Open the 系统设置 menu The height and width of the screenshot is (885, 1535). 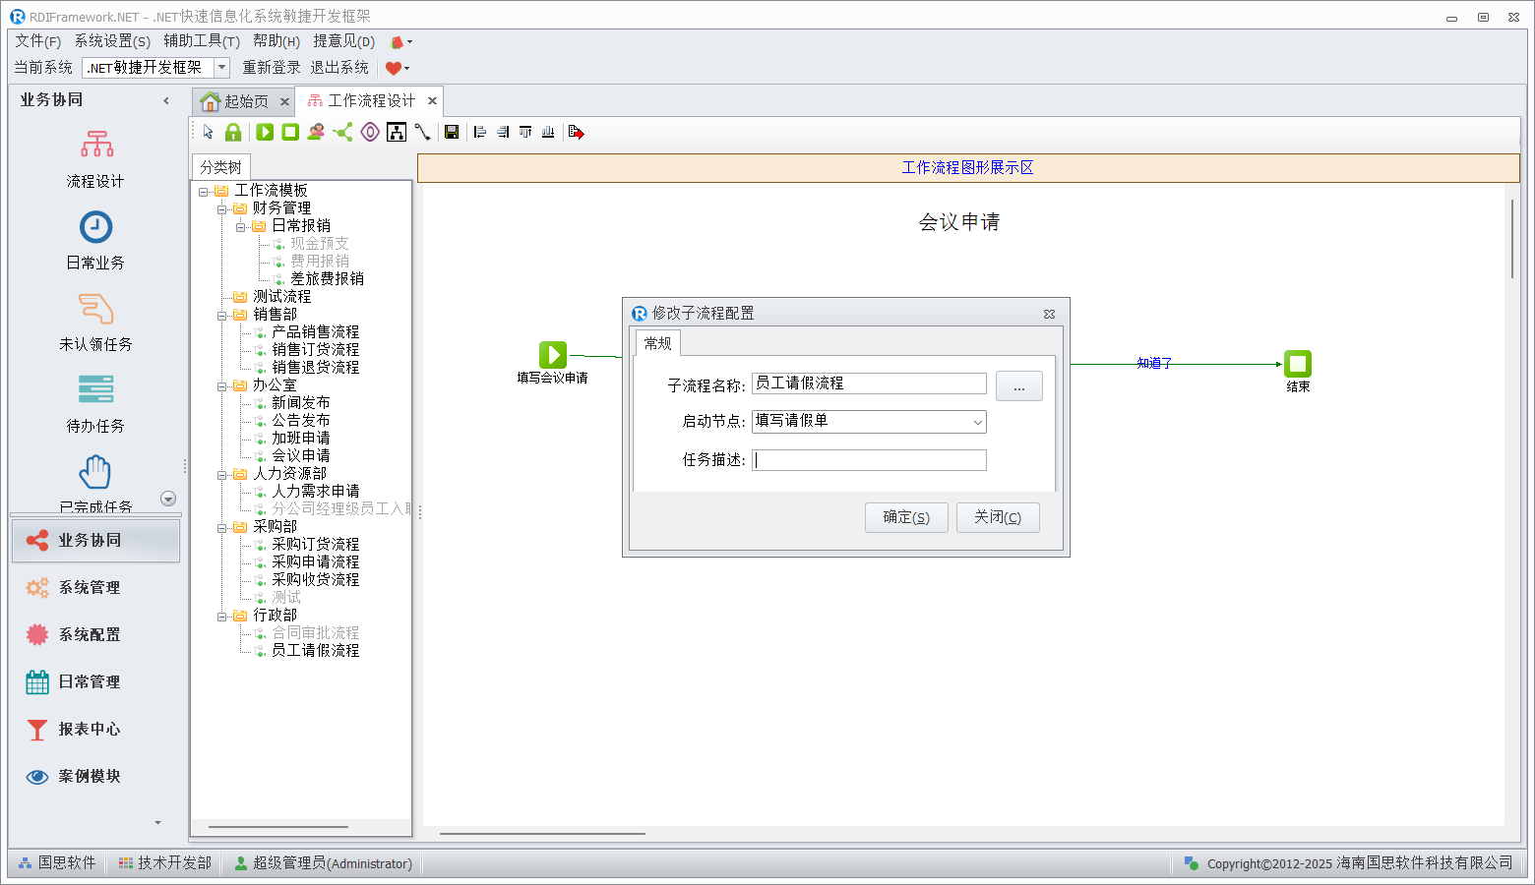tap(112, 40)
